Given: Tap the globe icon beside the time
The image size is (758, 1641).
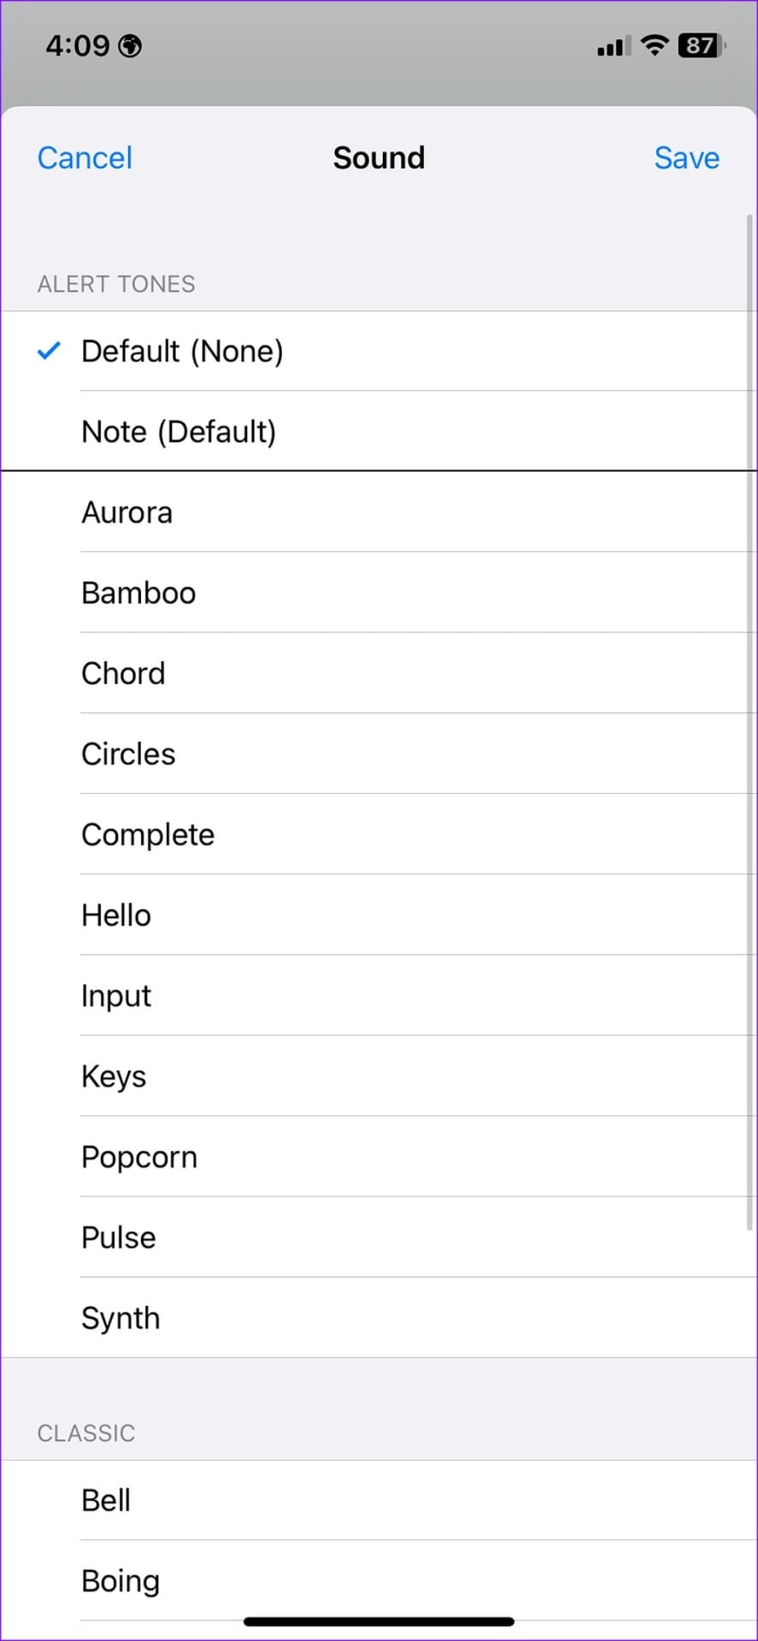Looking at the screenshot, I should click(130, 45).
